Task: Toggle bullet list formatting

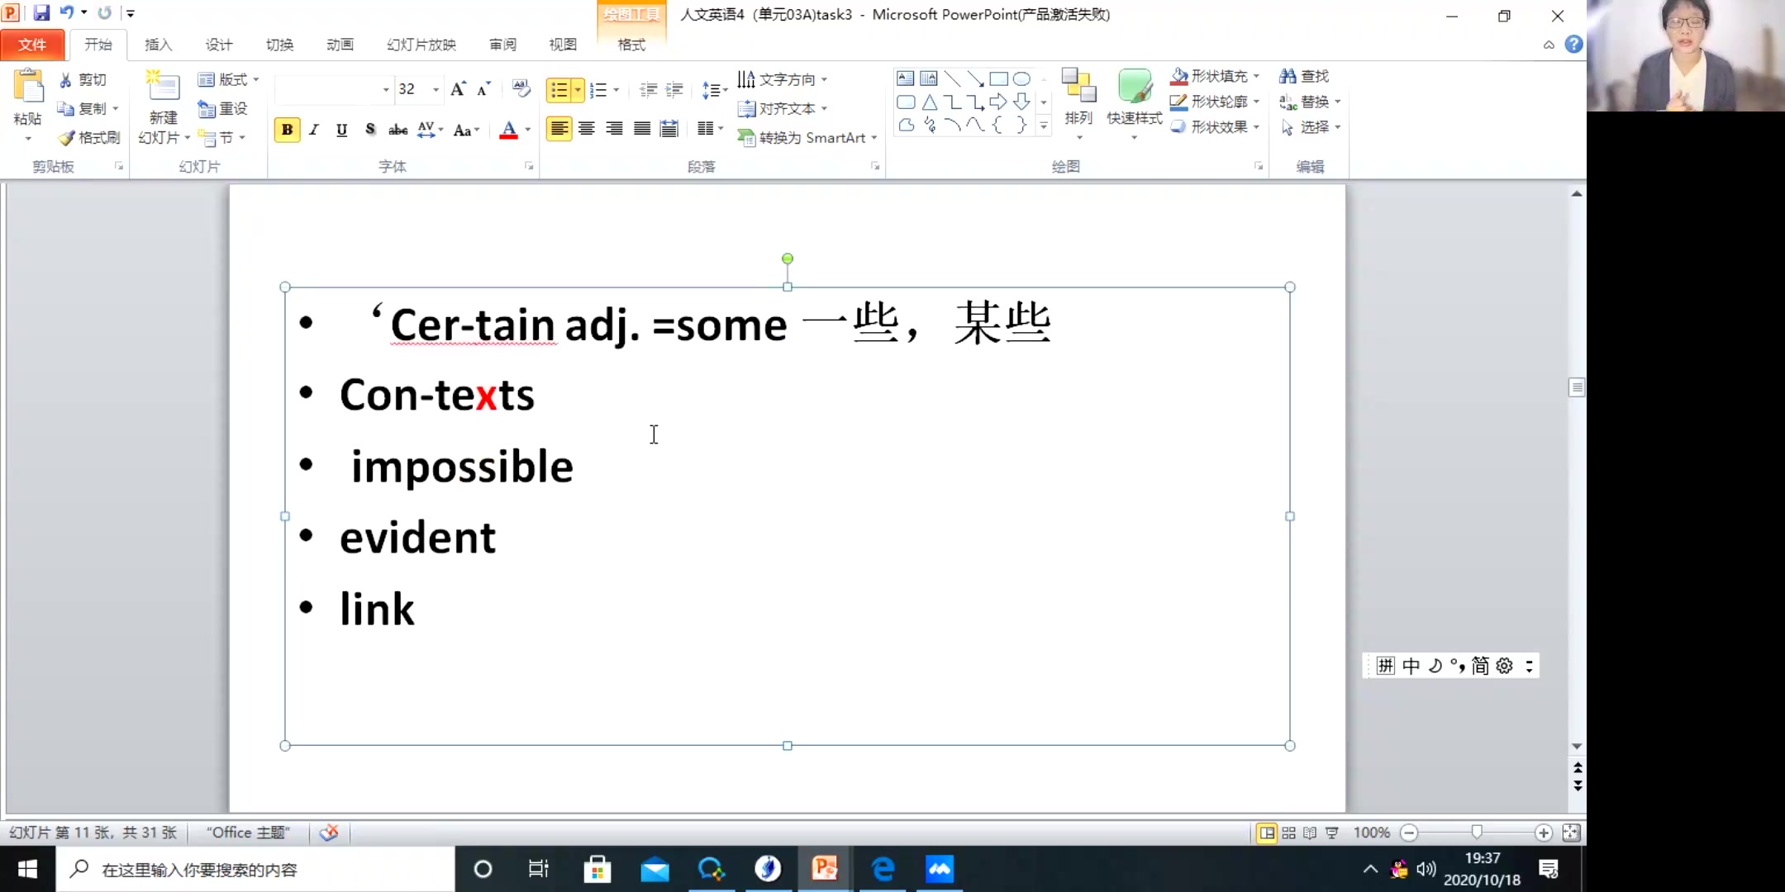Action: point(559,89)
